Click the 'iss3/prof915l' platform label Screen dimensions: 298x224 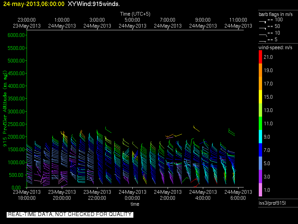[272, 203]
